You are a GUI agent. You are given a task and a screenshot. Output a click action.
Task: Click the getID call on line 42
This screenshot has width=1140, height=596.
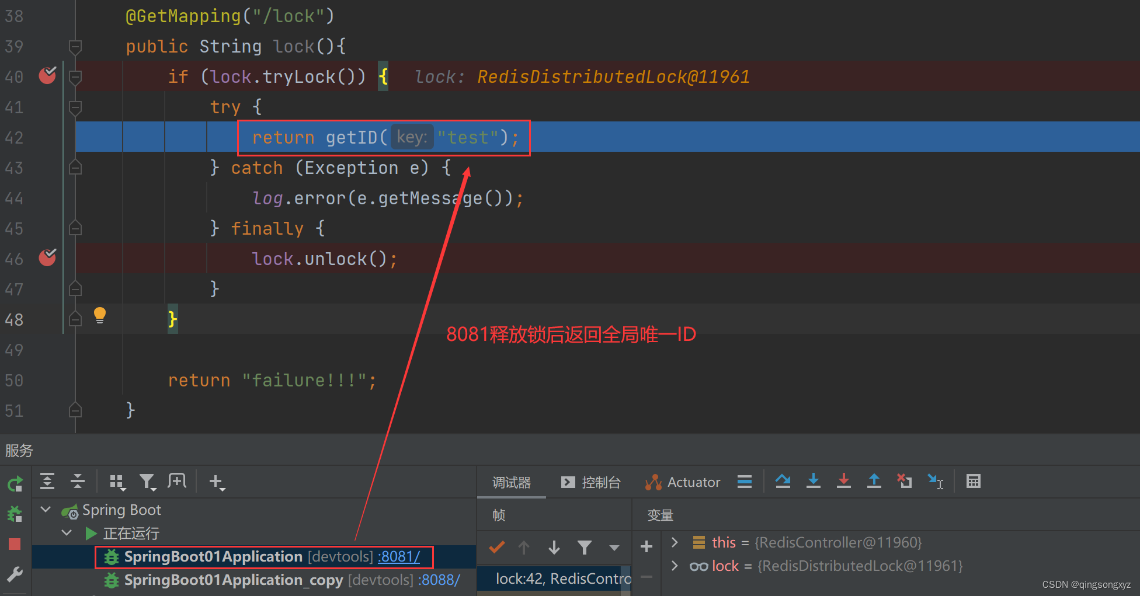pos(352,137)
